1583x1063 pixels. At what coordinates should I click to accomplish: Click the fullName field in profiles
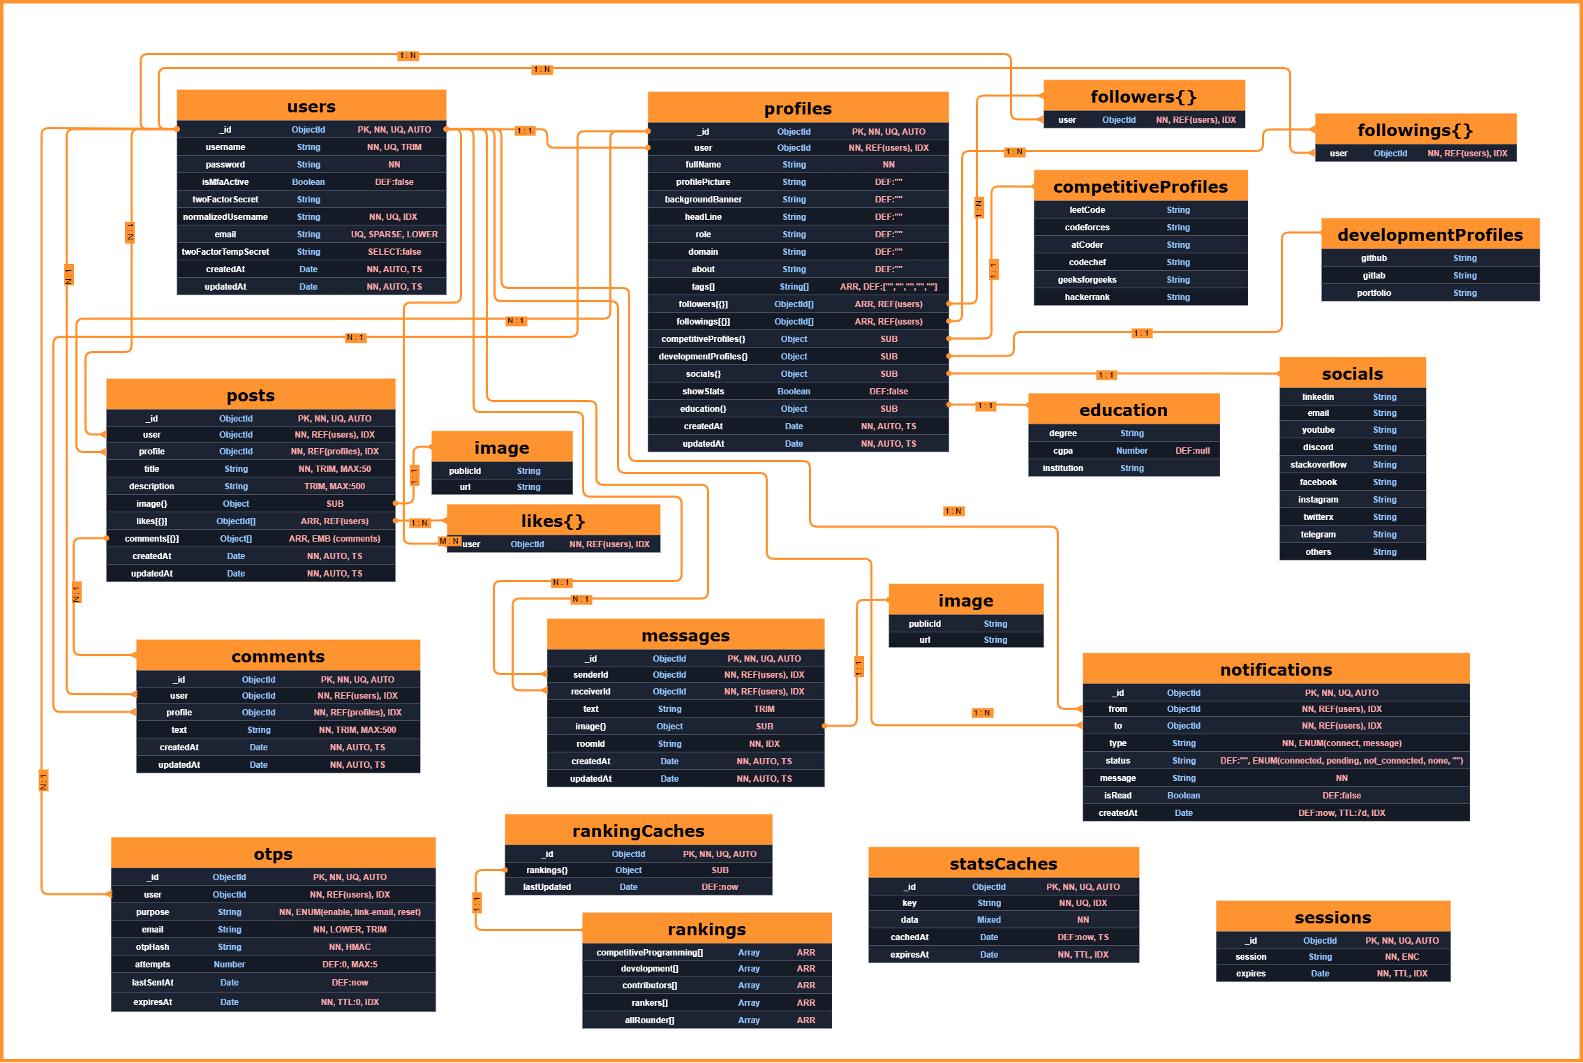pos(798,164)
